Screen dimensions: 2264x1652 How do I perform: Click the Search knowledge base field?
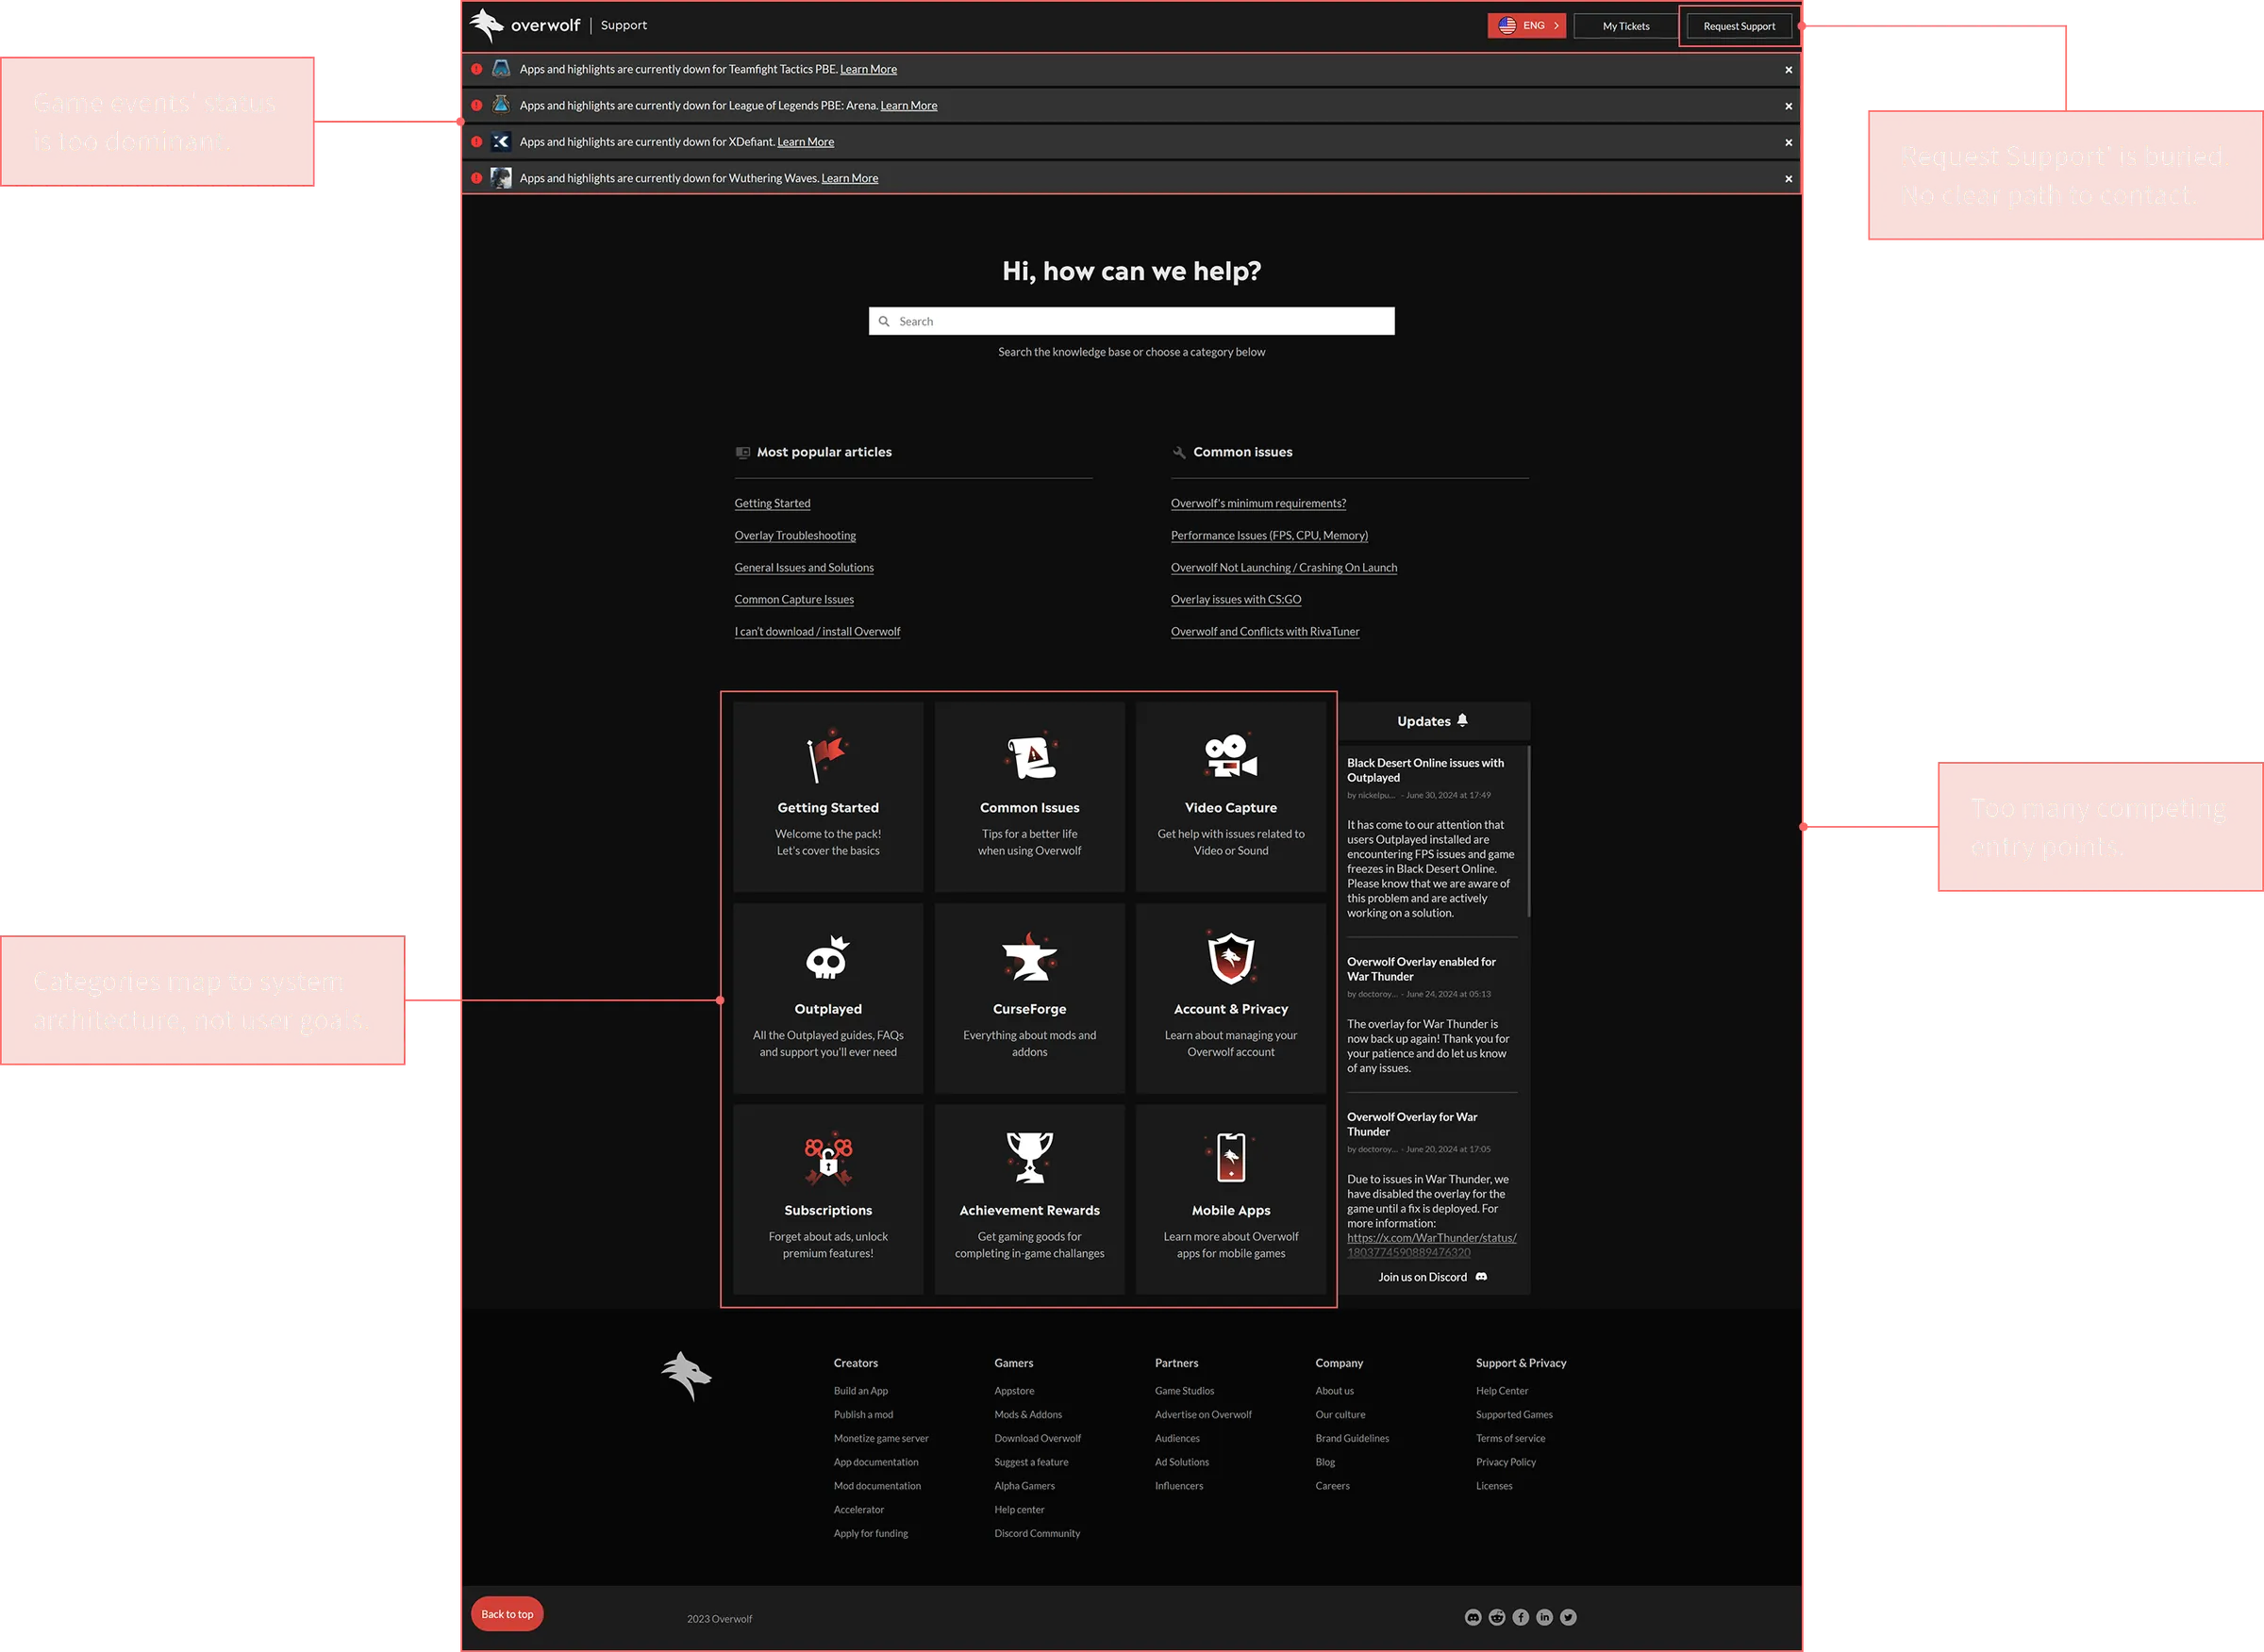click(x=1131, y=321)
